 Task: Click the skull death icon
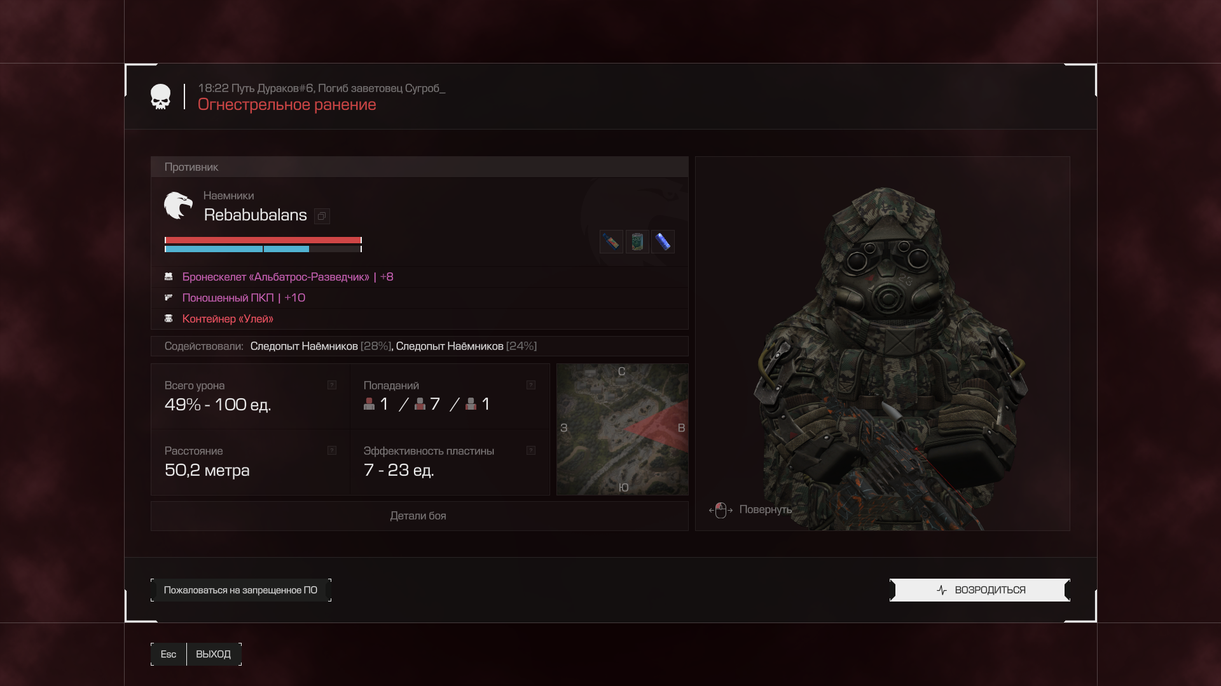click(x=160, y=97)
